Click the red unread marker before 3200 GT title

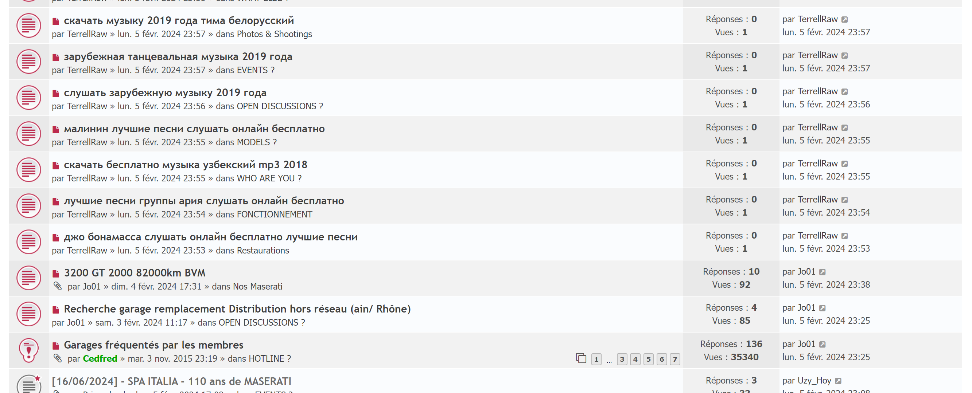click(x=56, y=274)
